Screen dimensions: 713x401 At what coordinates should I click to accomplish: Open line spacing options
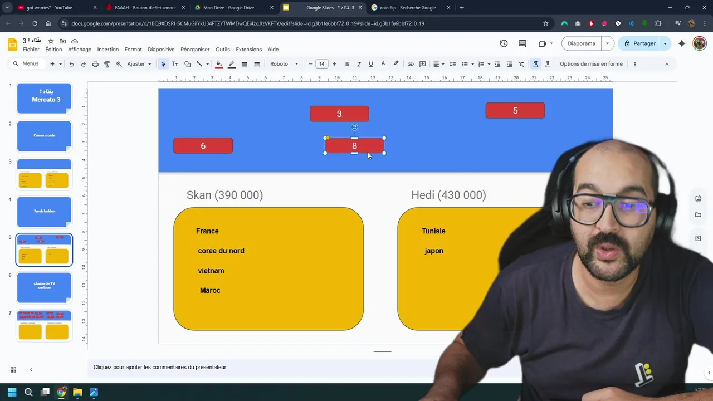[x=452, y=64]
